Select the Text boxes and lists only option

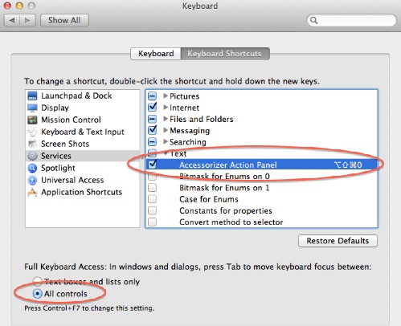click(x=38, y=281)
